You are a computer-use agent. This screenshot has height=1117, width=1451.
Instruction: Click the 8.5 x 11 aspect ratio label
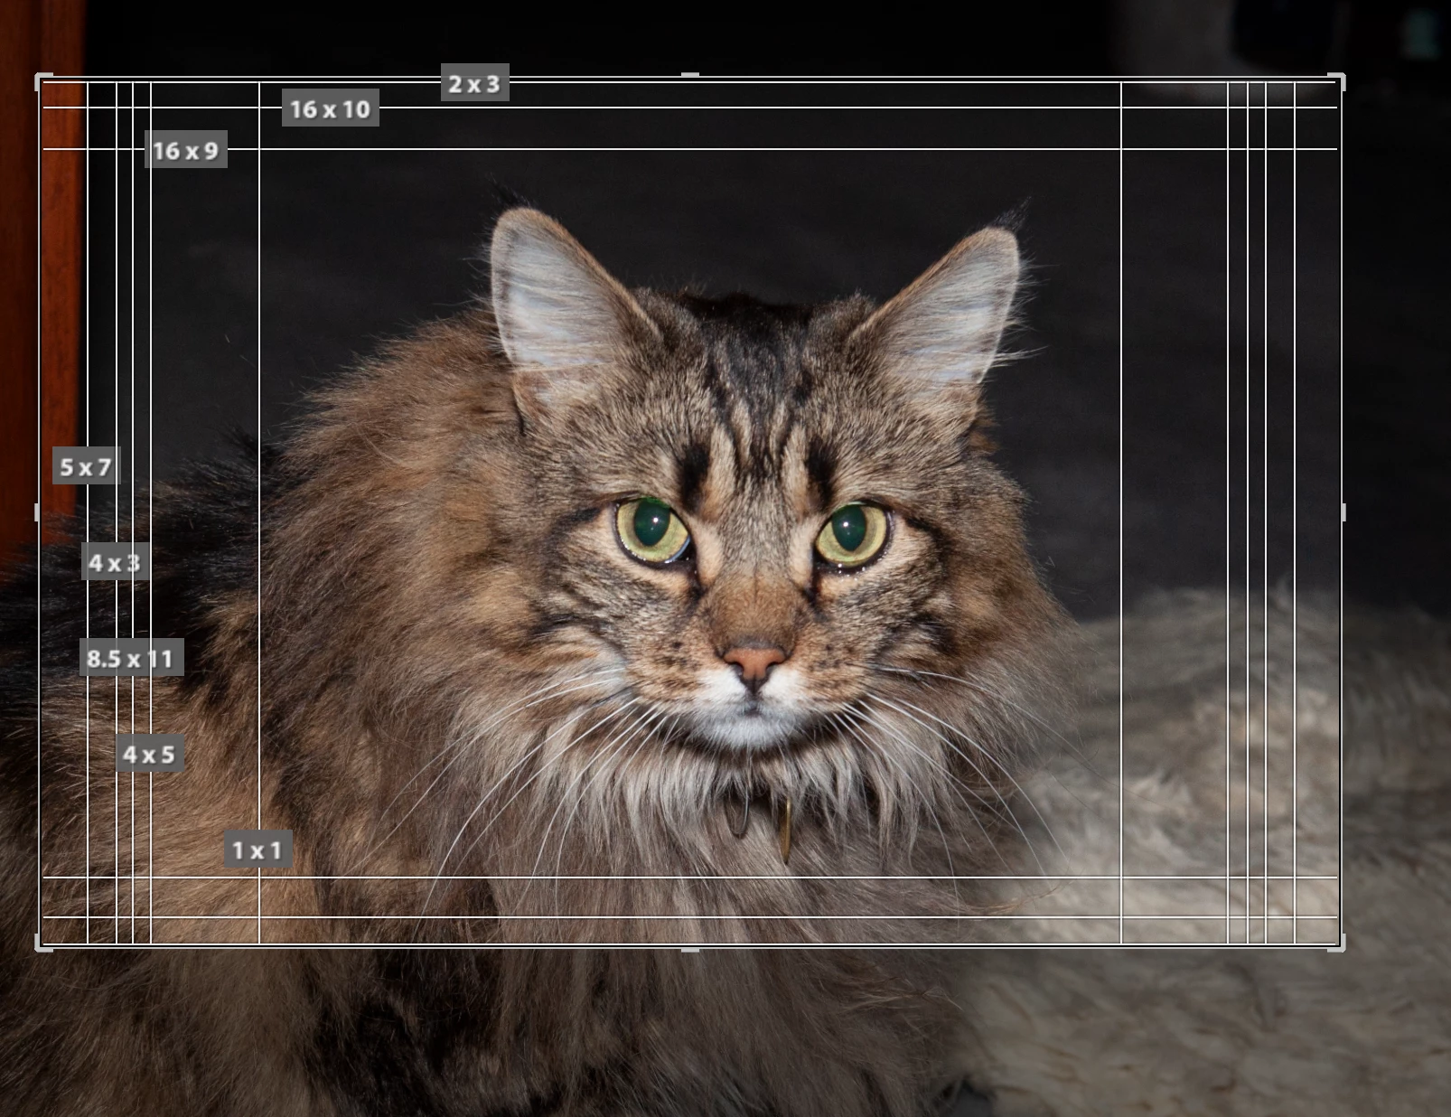tap(131, 658)
